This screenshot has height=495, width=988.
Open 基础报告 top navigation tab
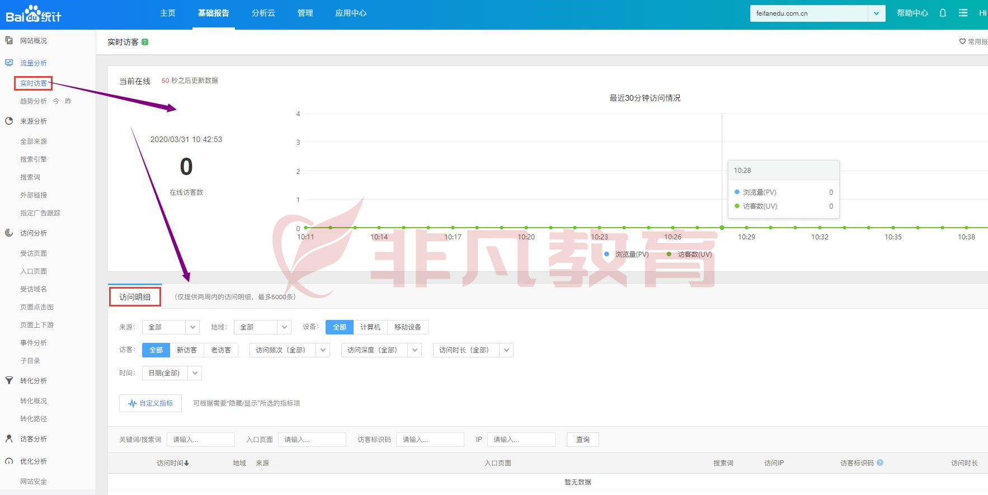[x=213, y=13]
